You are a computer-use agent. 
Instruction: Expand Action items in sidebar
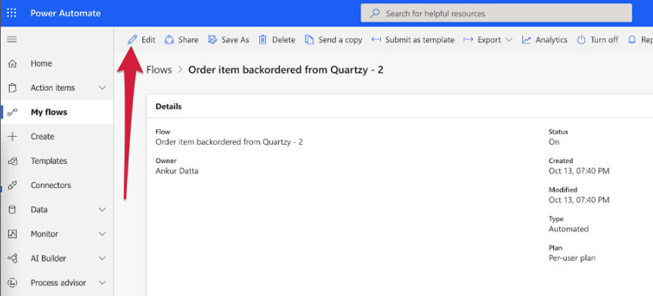pyautogui.click(x=102, y=88)
